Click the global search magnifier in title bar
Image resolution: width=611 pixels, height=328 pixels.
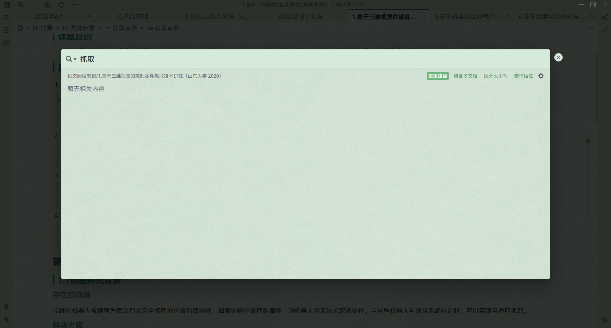pyautogui.click(x=21, y=5)
